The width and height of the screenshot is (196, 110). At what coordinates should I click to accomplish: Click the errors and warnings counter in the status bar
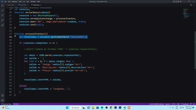pyautogui.click(x=16, y=104)
